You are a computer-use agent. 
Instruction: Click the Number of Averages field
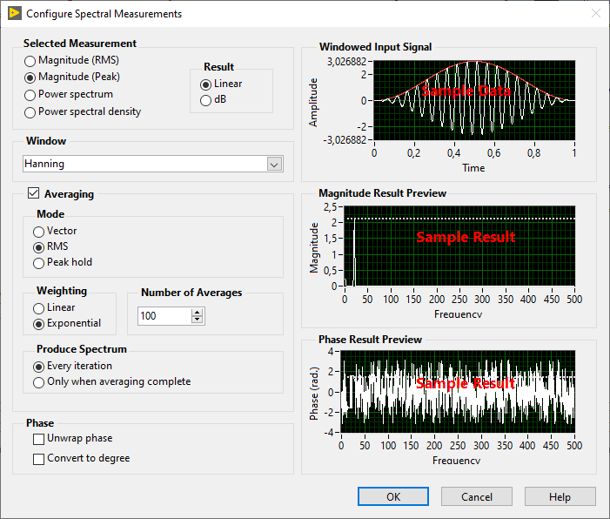(164, 316)
